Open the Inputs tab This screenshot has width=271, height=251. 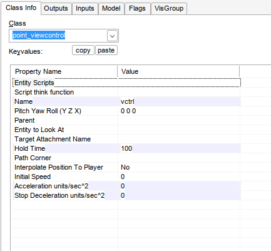point(85,9)
